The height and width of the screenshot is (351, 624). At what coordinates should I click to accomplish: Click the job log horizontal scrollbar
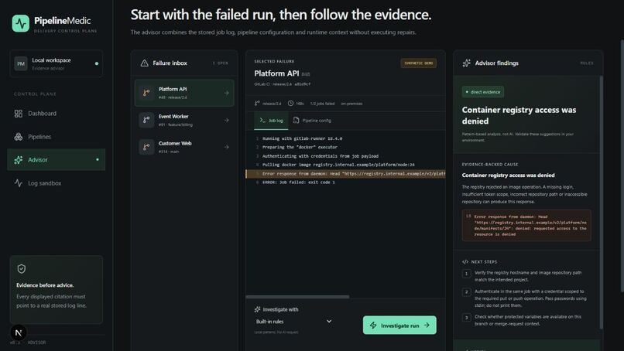point(297,297)
